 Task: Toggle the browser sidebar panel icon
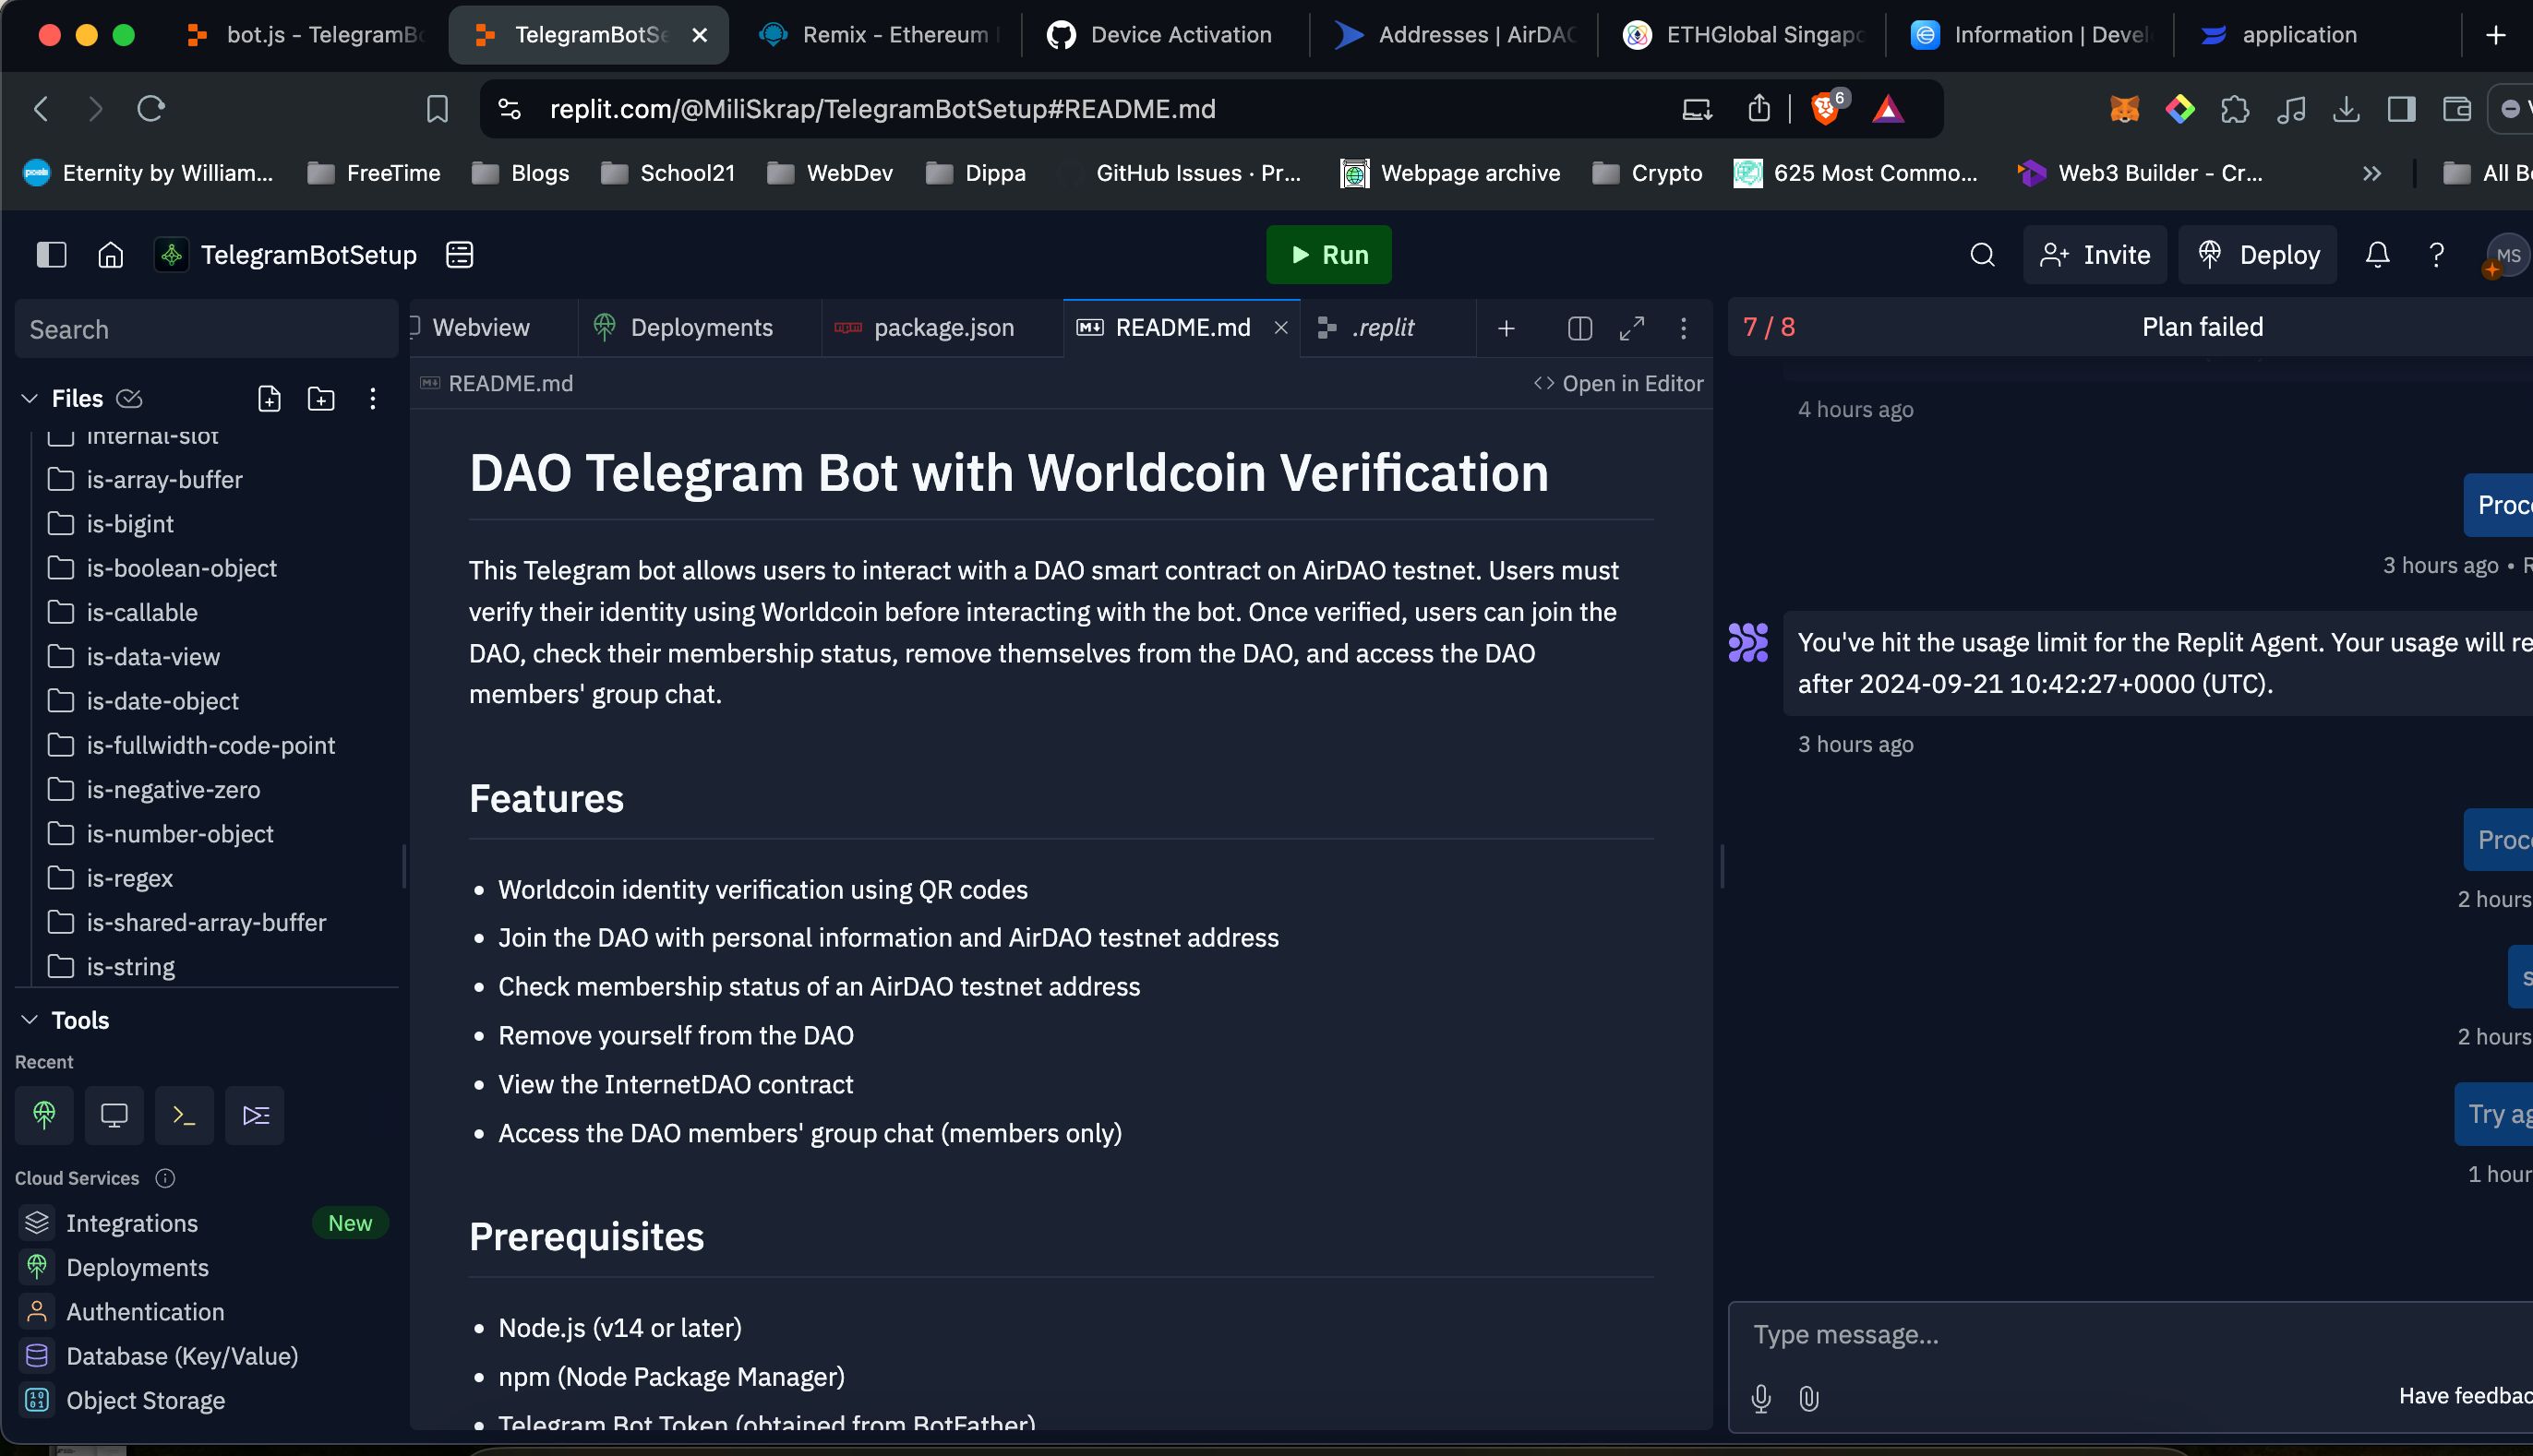click(2401, 109)
